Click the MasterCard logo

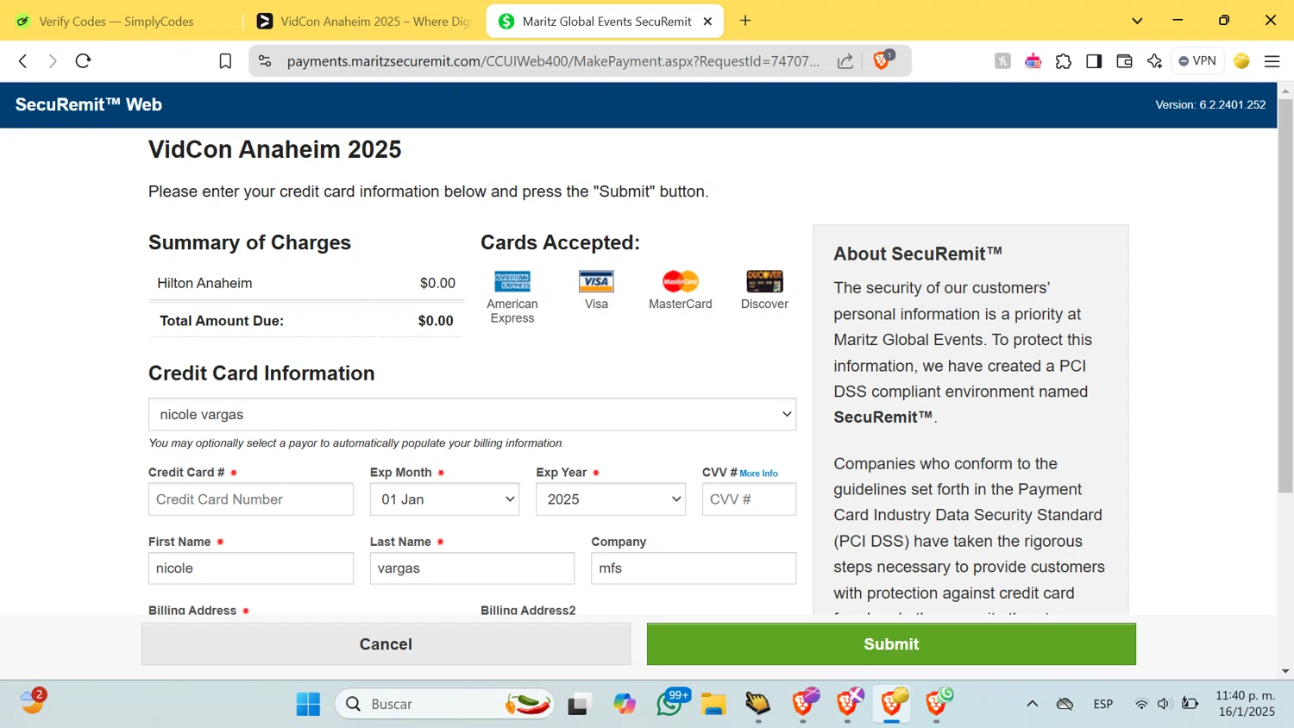pyautogui.click(x=680, y=281)
